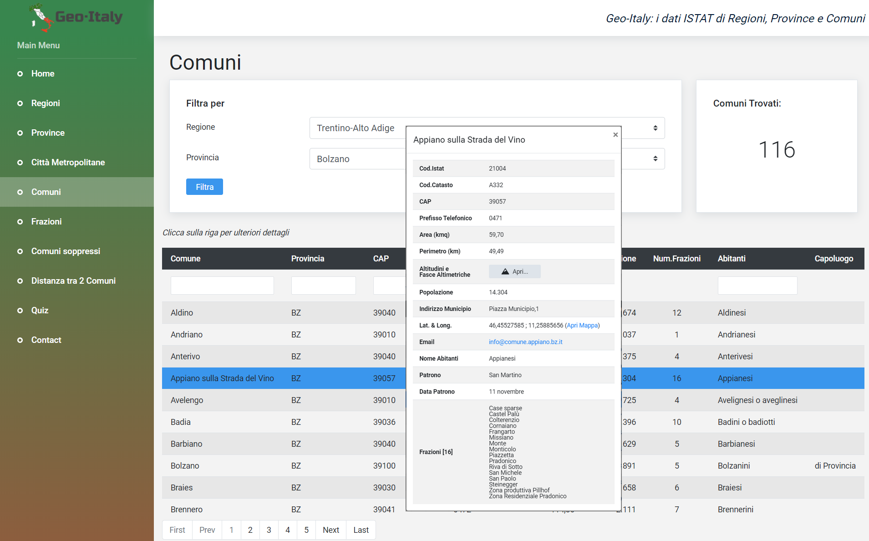
Task: Click the Home menu bullet icon
Action: tap(20, 74)
